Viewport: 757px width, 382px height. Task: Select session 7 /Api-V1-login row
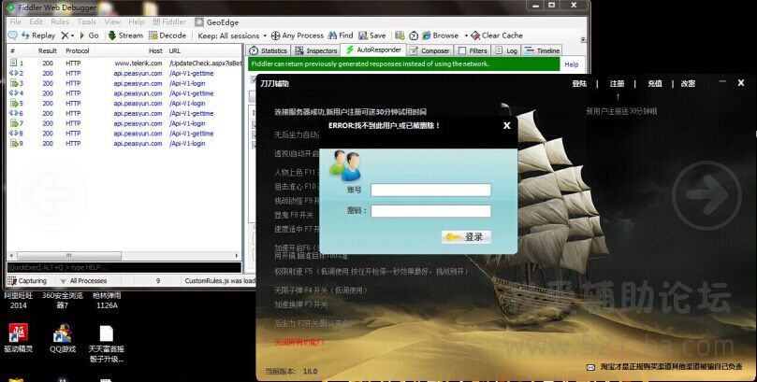pyautogui.click(x=124, y=123)
